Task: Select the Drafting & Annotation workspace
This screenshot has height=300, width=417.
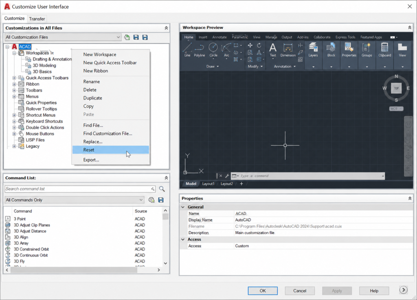Action: tap(52, 59)
